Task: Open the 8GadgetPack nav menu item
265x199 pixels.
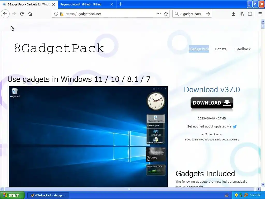Action: click(x=199, y=49)
